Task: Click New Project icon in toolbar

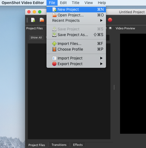Action: 33,20
